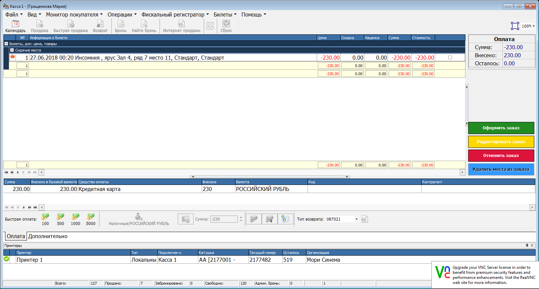Open Интернет продажи from the toolbar

[x=181, y=26]
